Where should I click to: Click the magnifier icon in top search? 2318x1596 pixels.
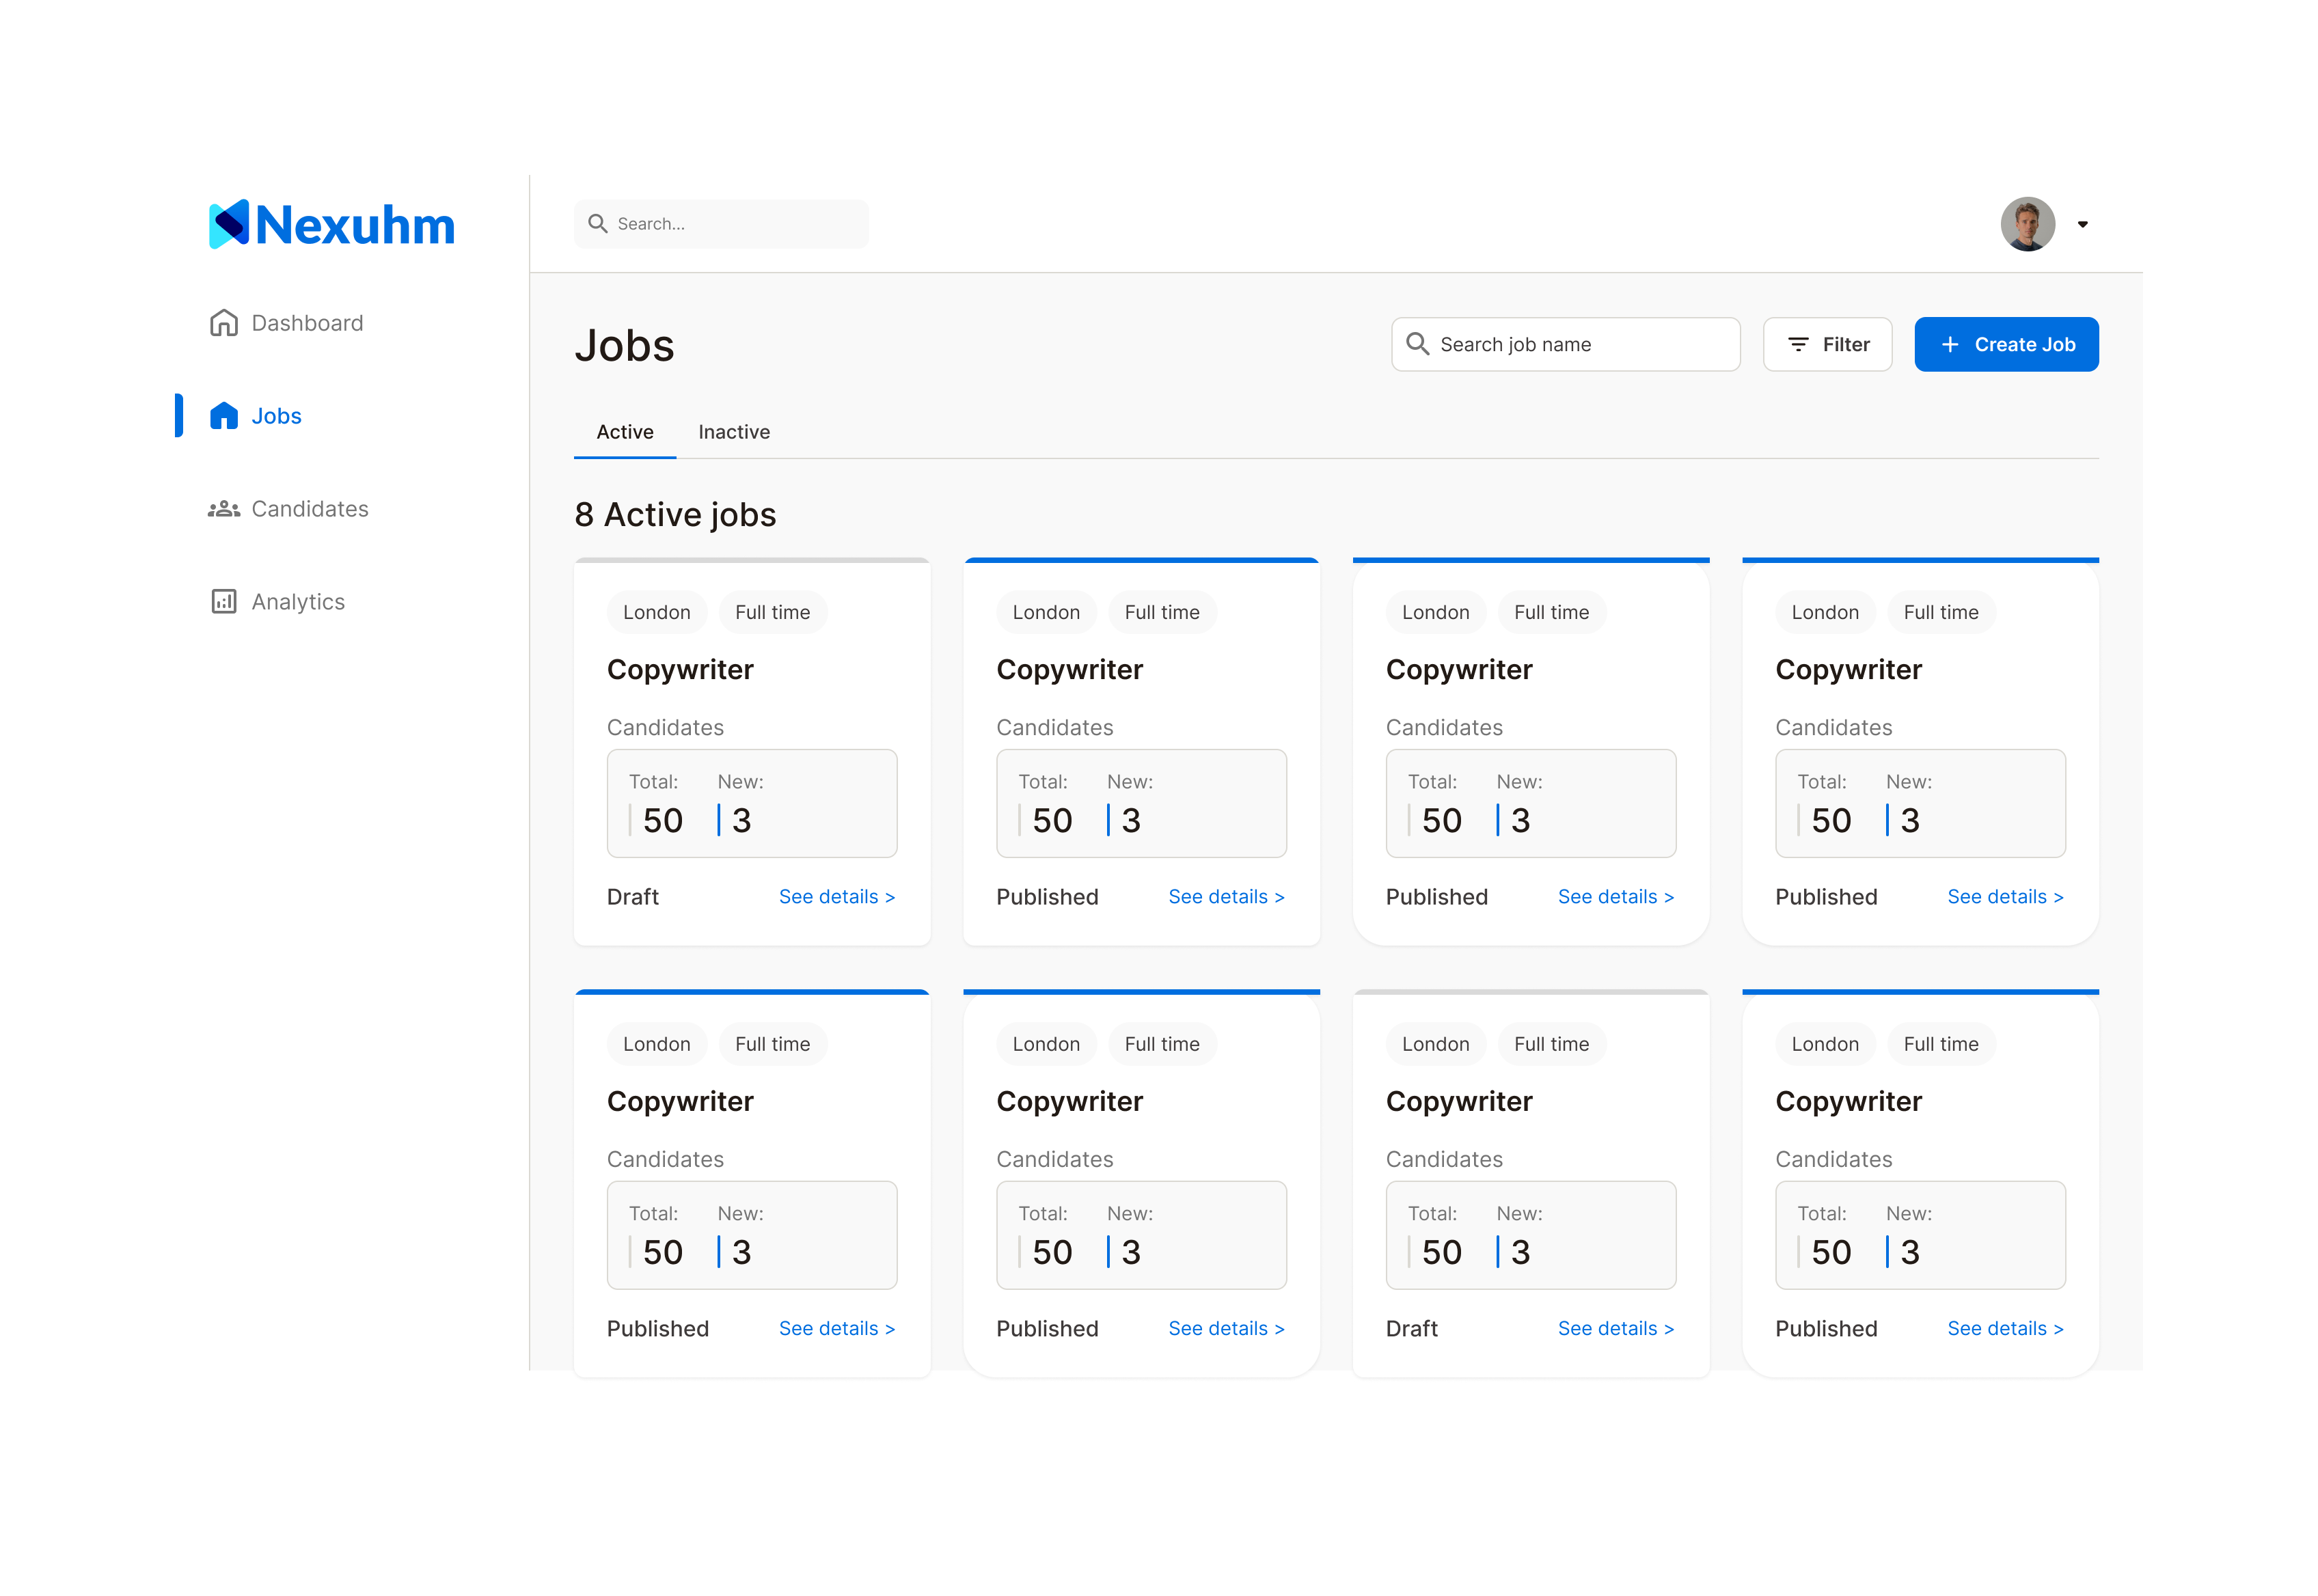[598, 224]
